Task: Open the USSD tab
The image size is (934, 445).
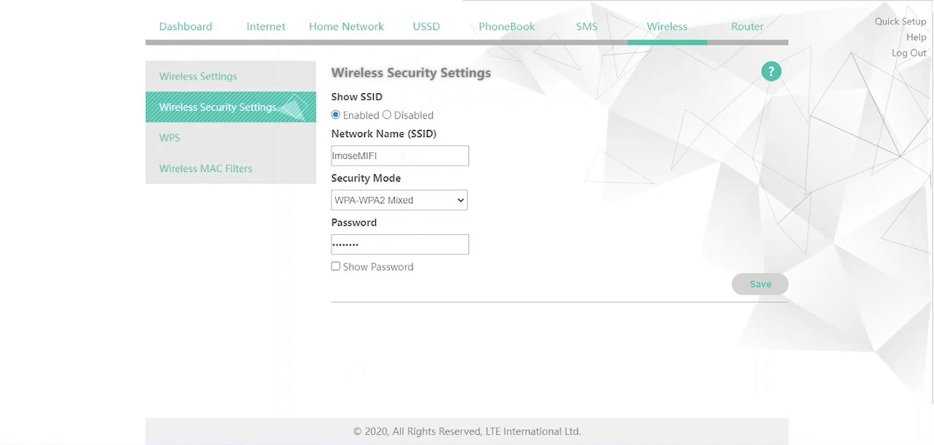Action: coord(426,27)
